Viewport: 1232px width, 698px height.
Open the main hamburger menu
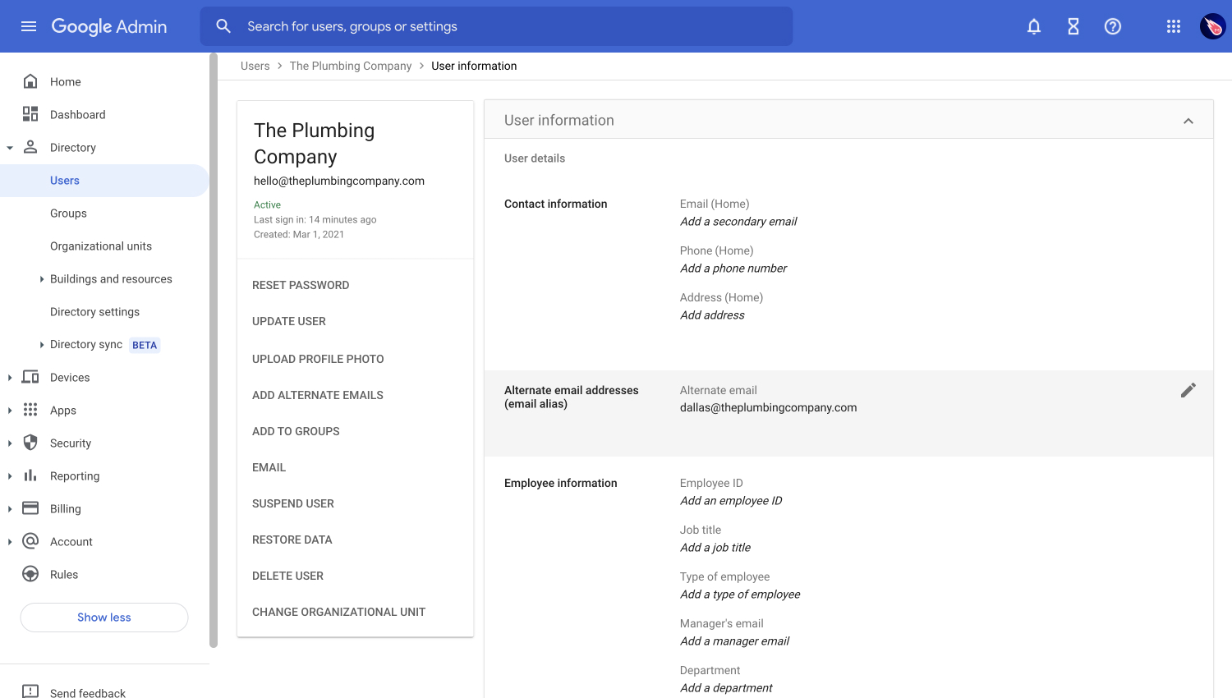click(29, 26)
